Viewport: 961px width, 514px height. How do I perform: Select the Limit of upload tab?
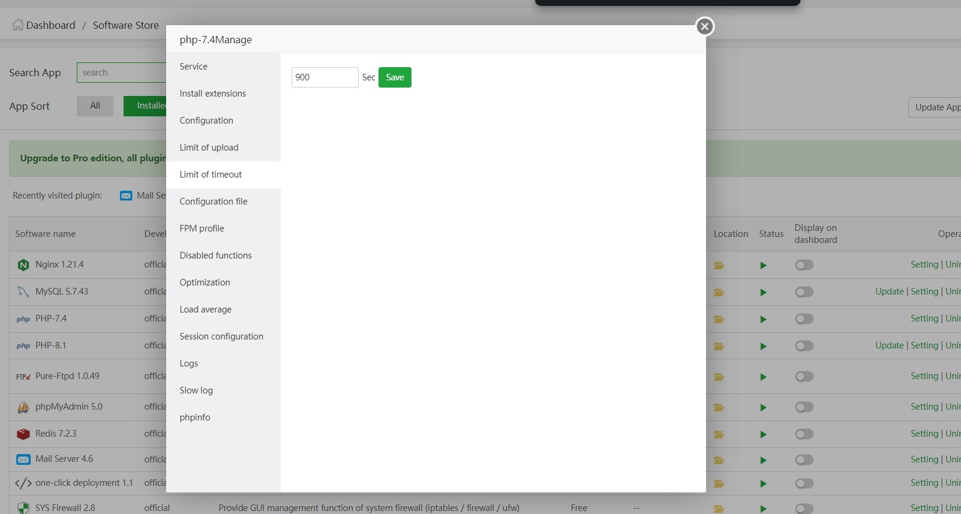pos(223,148)
